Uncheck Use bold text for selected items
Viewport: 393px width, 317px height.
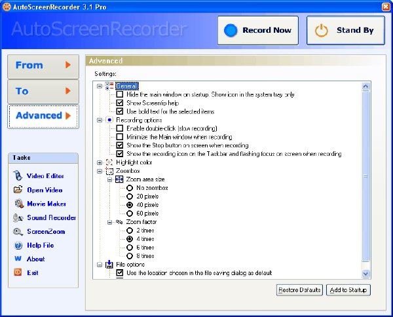pyautogui.click(x=120, y=111)
